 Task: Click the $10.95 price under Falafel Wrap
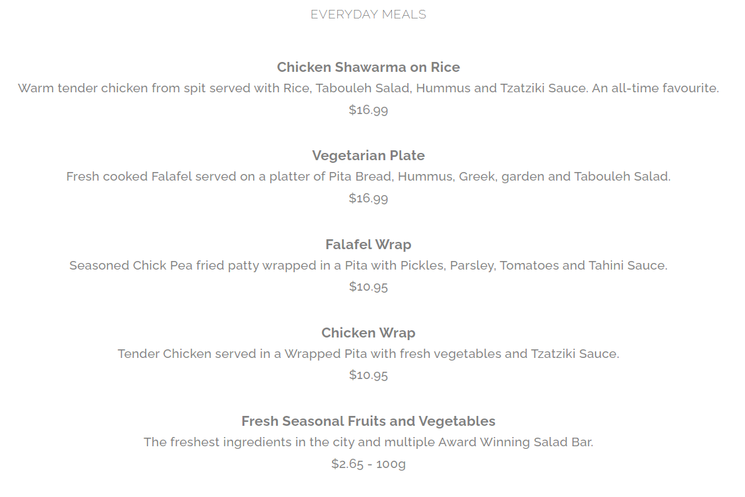click(x=368, y=287)
